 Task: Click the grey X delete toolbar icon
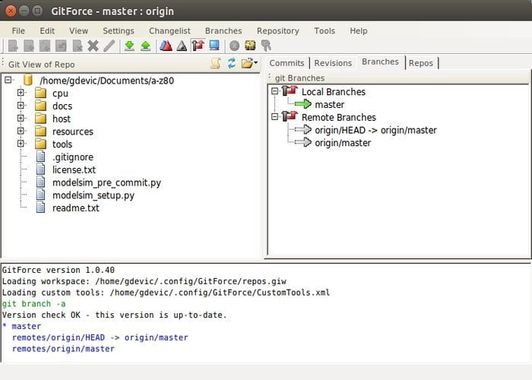(93, 46)
